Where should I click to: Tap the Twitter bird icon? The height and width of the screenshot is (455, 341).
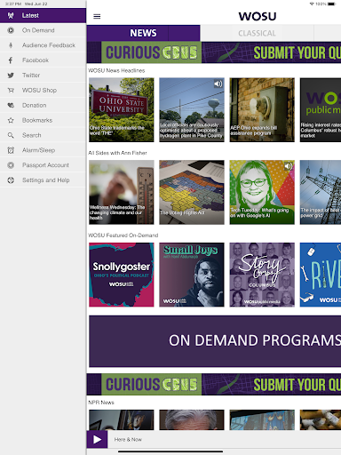pyautogui.click(x=11, y=76)
